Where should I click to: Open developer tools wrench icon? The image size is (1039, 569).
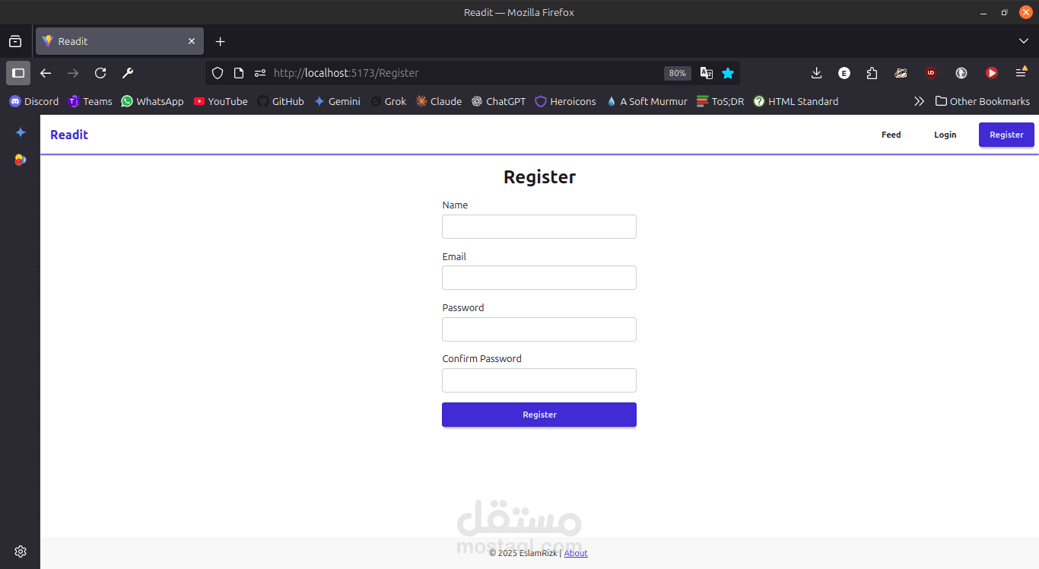click(x=128, y=73)
